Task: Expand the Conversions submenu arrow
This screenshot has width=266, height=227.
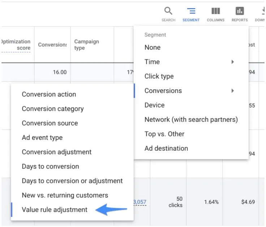Action: [x=233, y=91]
